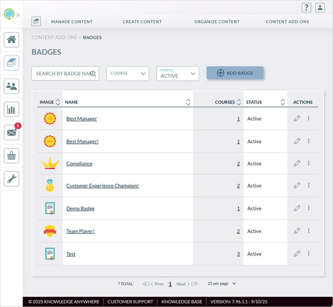Open the Best Manager badge link
Screen dimensions: 333x307
tap(82, 118)
